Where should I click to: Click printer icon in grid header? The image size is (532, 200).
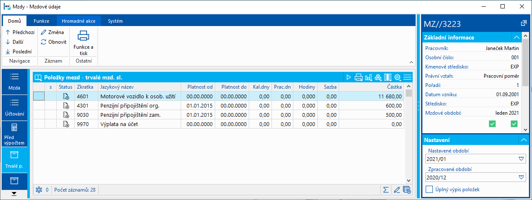pos(358,77)
